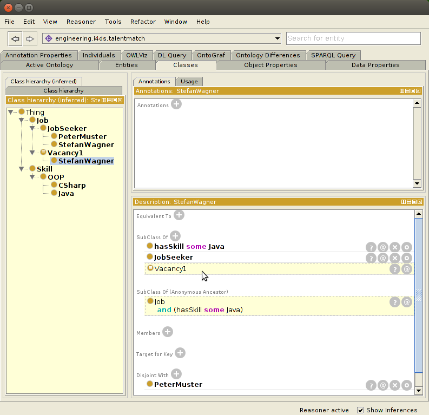Switch to the Usage tab
The image size is (429, 415).
189,82
